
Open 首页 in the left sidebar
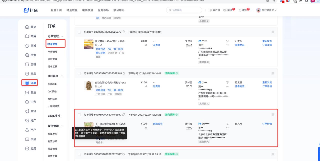(x=30, y=27)
